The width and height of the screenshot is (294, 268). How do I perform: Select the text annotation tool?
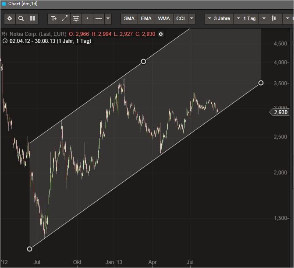pos(53,18)
